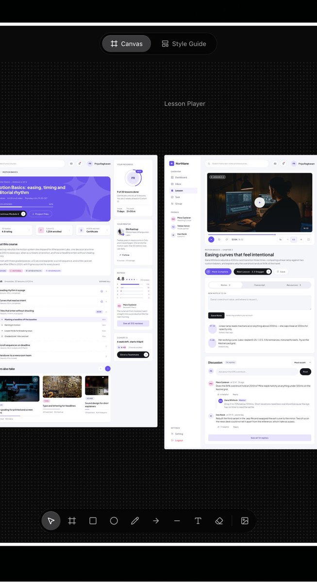Viewport: 317px width, 582px height.
Task: Click the fullscreen icon in player
Action: tap(308, 239)
